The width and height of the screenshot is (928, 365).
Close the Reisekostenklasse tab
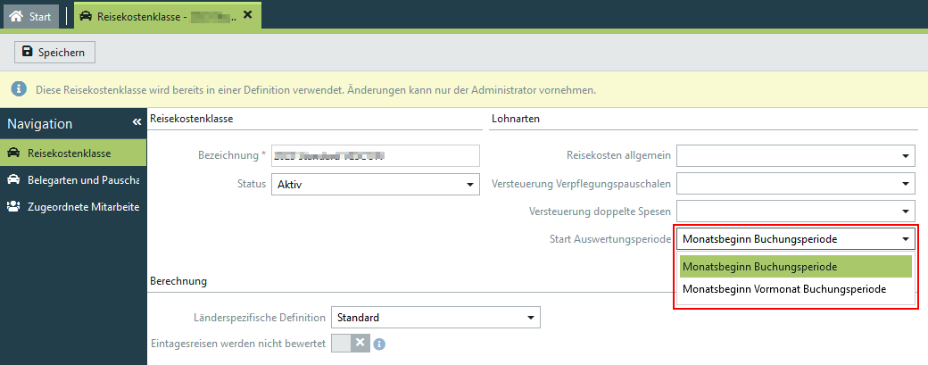(247, 14)
